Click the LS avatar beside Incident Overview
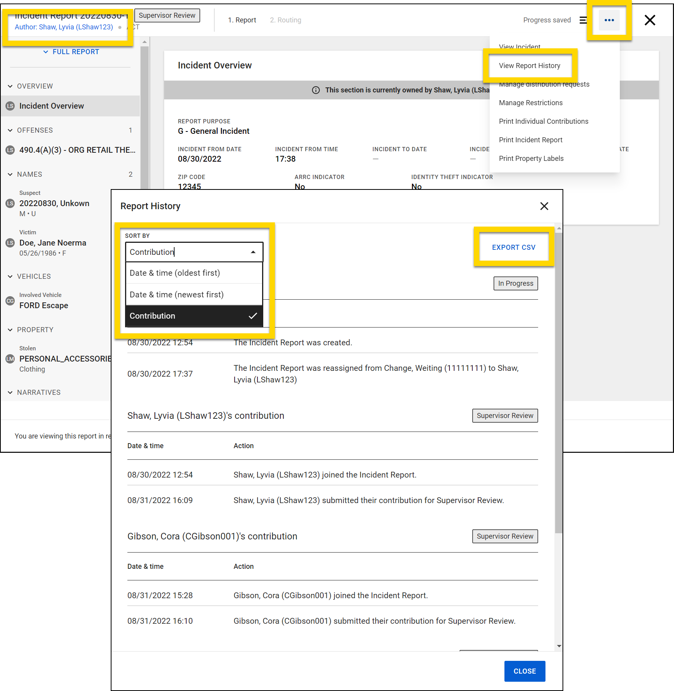Image resolution: width=674 pixels, height=691 pixels. tap(10, 106)
